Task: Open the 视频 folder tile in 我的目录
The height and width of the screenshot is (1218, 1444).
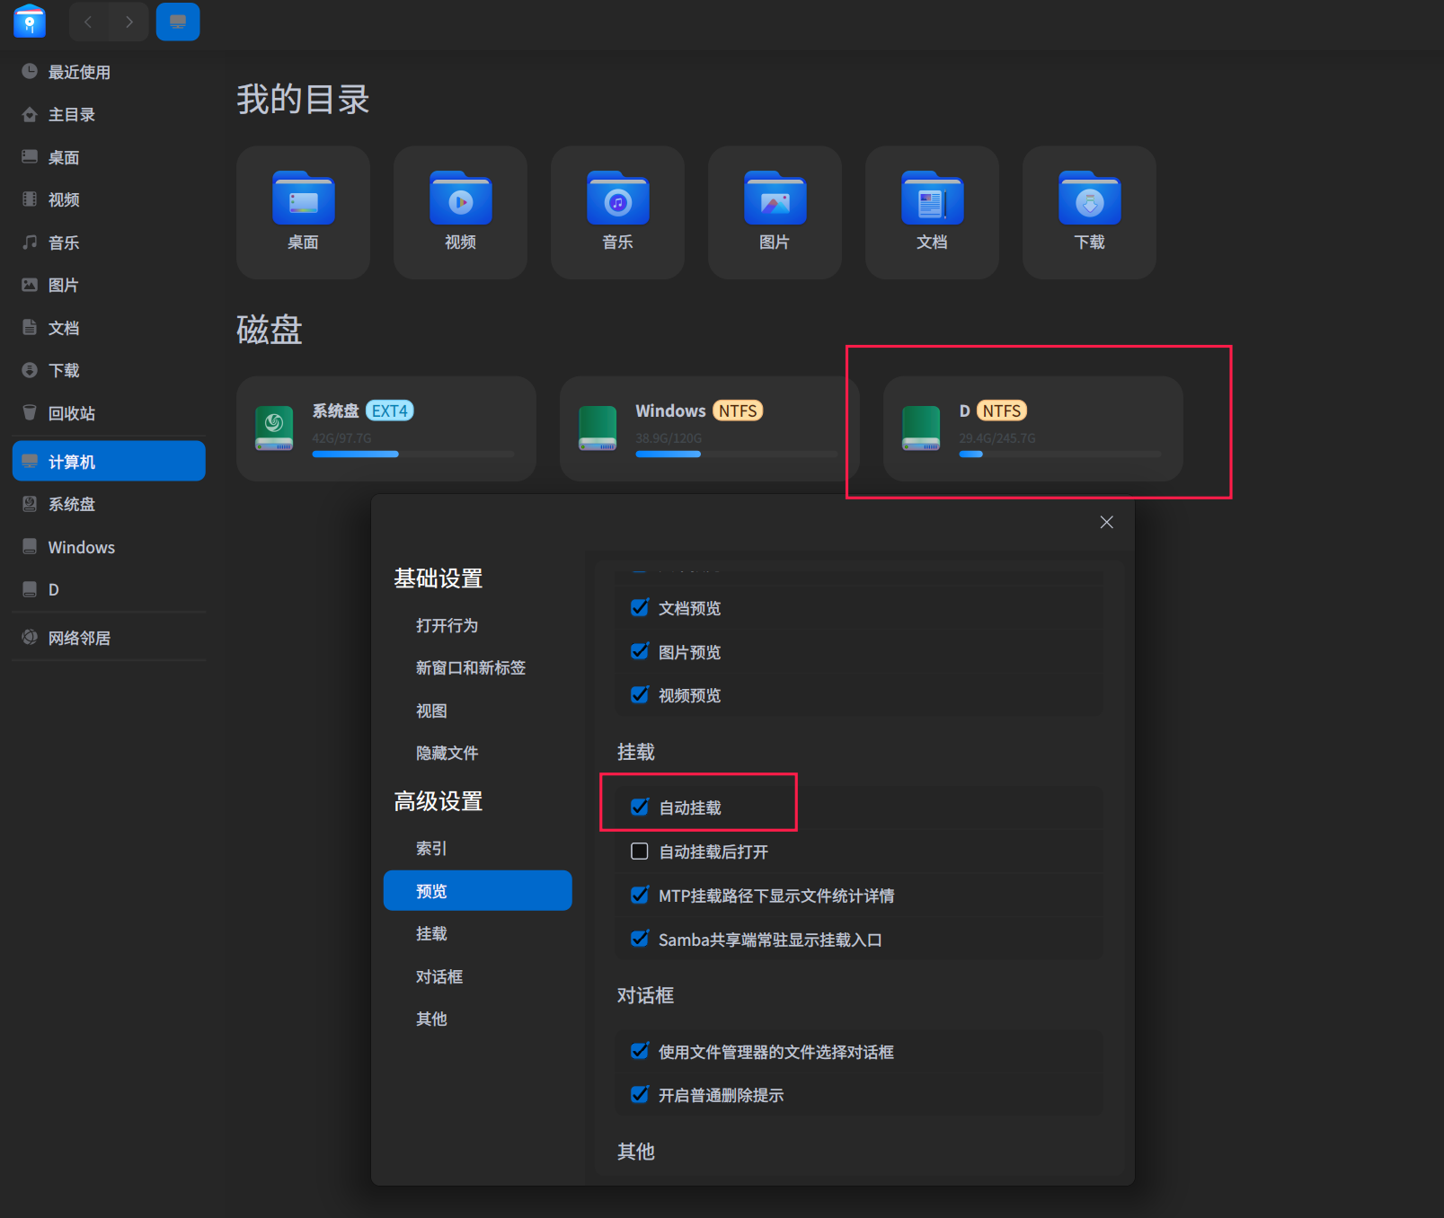Action: click(460, 212)
